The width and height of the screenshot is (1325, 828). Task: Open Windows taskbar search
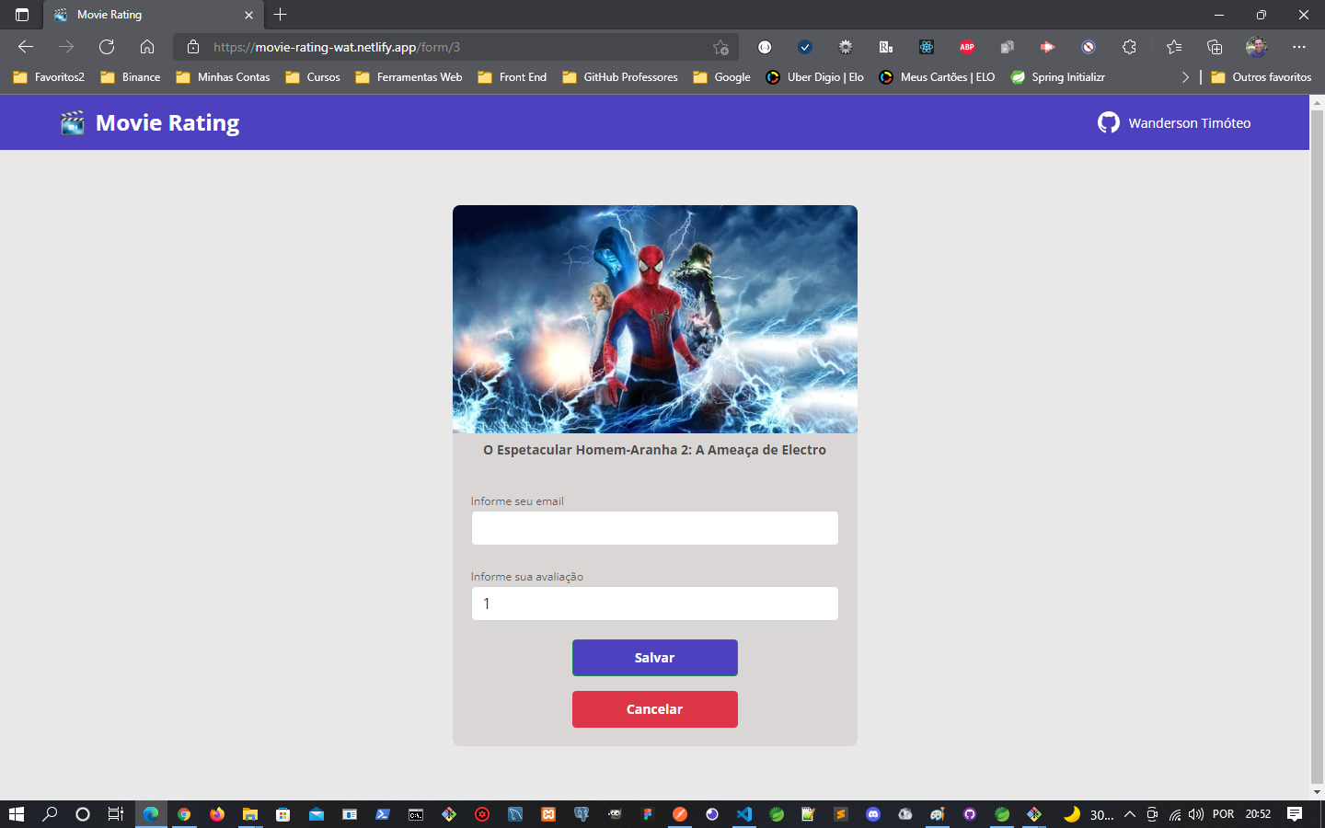coord(50,814)
